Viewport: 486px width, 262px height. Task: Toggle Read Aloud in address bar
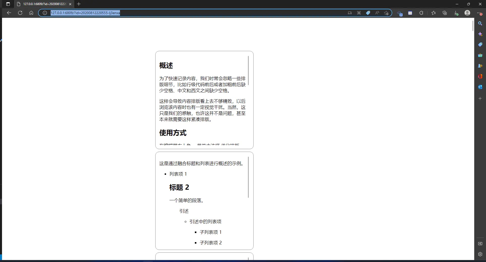click(x=377, y=13)
